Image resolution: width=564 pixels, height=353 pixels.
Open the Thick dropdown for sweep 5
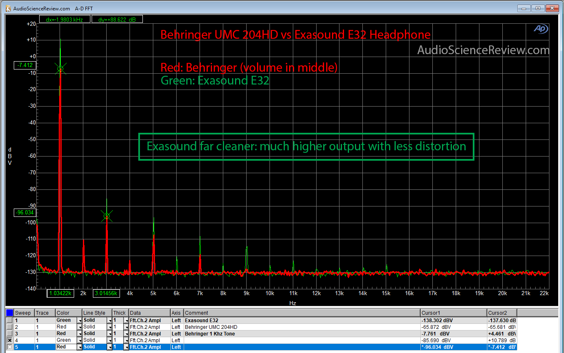tap(126, 347)
